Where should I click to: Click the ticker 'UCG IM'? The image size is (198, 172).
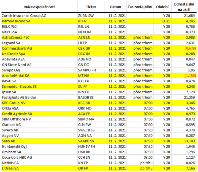coord(84,54)
